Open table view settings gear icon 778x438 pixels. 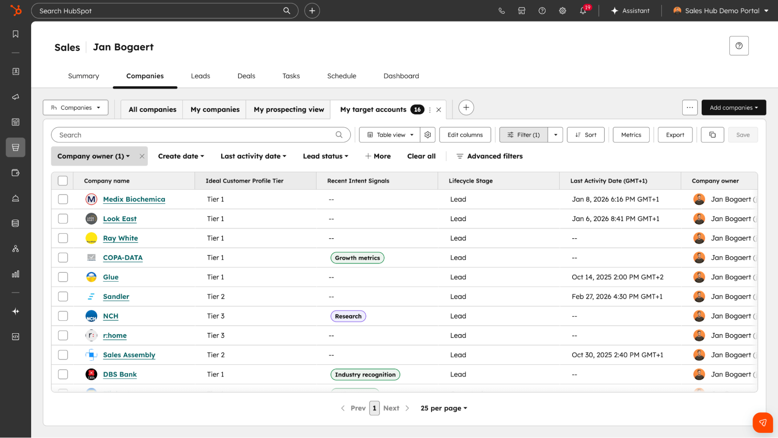(428, 135)
